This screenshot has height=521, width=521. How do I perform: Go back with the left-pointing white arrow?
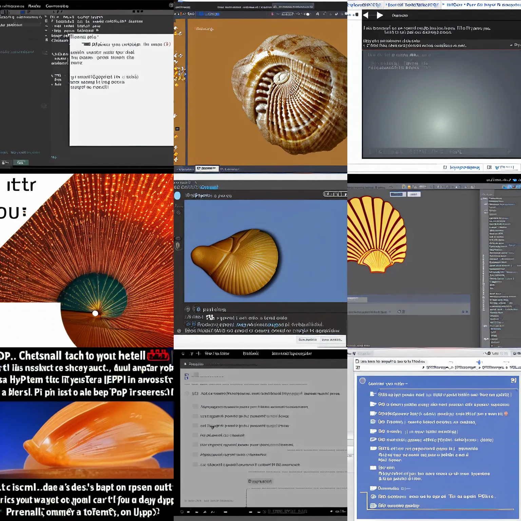(x=366, y=15)
